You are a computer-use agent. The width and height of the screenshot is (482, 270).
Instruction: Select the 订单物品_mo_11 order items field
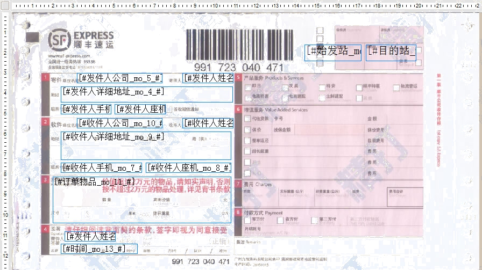tap(141, 200)
